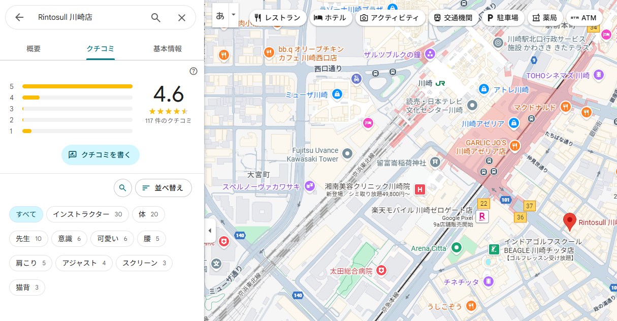Show nearby レストラン on the map
This screenshot has width=617, height=321.
(277, 18)
